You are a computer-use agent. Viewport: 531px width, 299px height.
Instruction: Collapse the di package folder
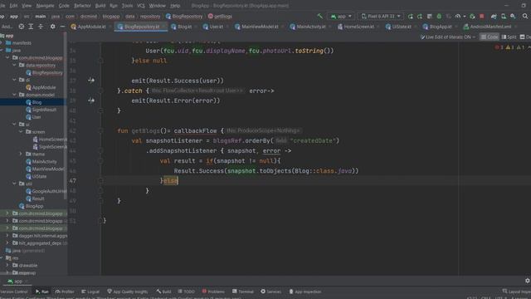tap(14, 80)
